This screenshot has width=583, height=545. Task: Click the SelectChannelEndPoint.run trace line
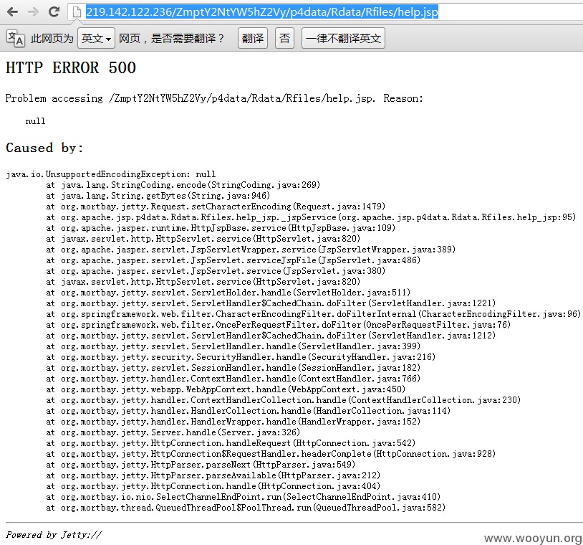pos(244,498)
